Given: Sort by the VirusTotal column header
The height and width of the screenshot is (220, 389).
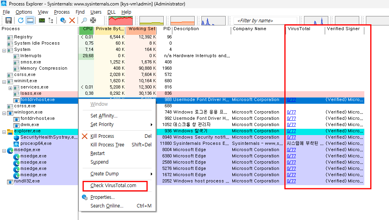Looking at the screenshot, I should tap(305, 29).
